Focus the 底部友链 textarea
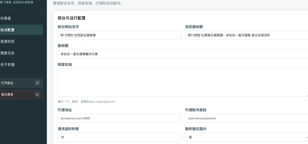 point(183,82)
